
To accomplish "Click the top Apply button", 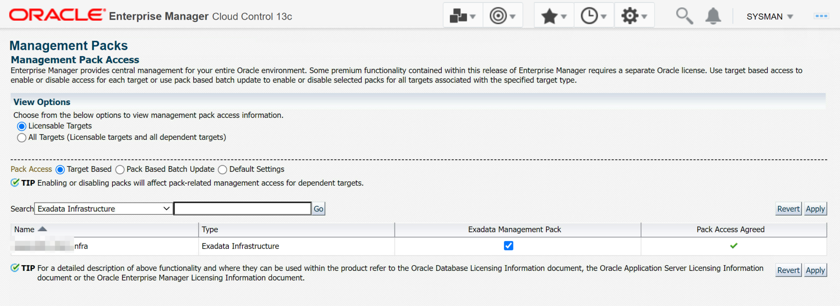I will click(x=815, y=209).
